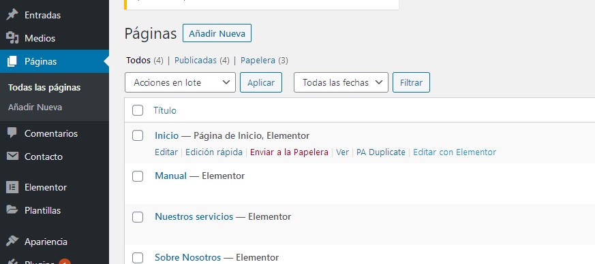The width and height of the screenshot is (595, 264).
Task: Open the Medios media icon
Action: 12,38
